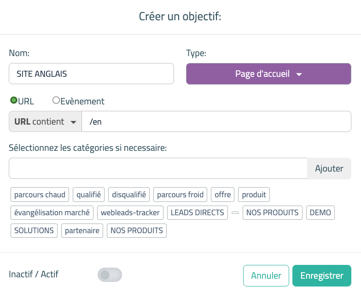Select the webleads-tracker category tag
This screenshot has height=298, width=361.
(x=130, y=212)
